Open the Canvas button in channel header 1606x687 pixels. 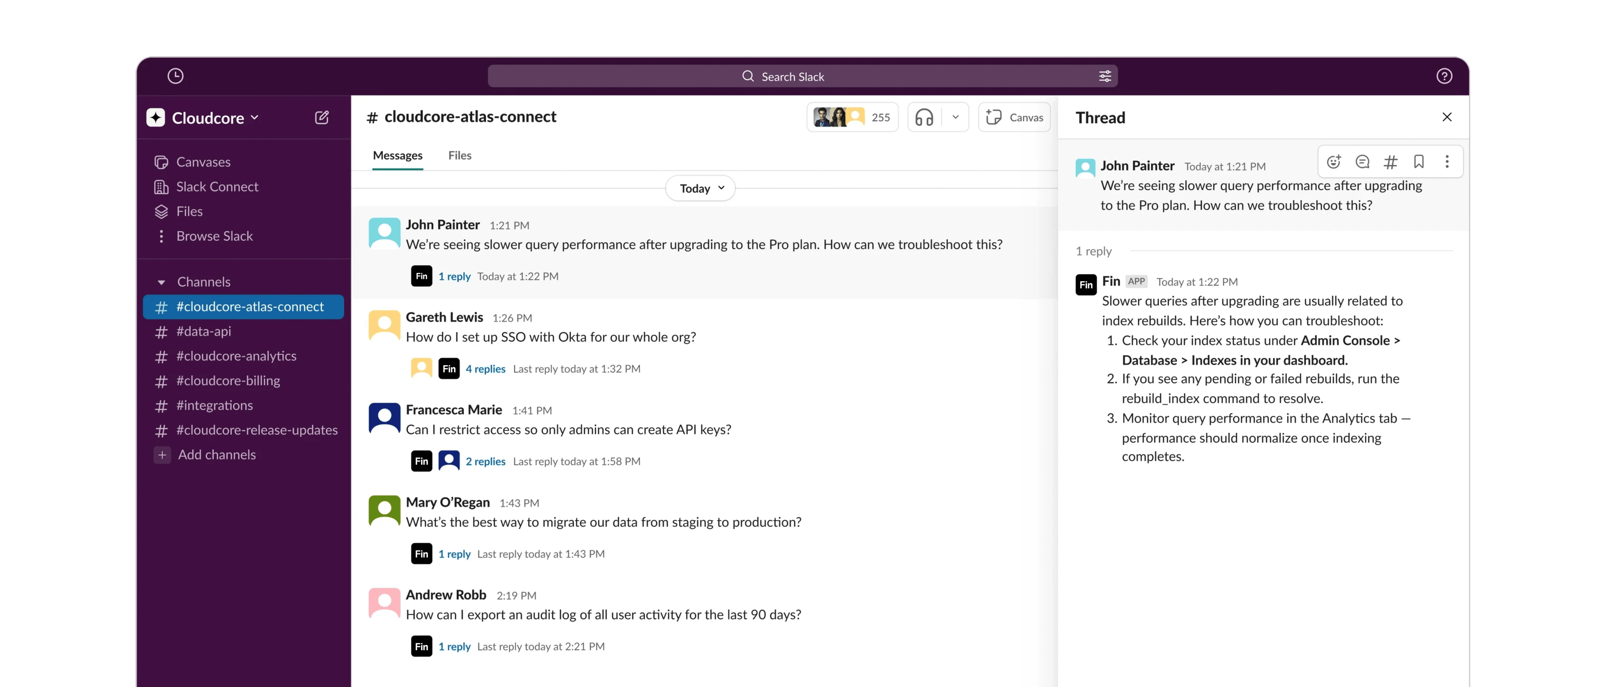pyautogui.click(x=1014, y=117)
